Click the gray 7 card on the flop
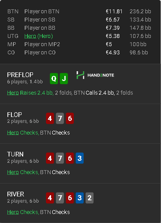The width and height of the screenshot is (161, 223). 60,118
